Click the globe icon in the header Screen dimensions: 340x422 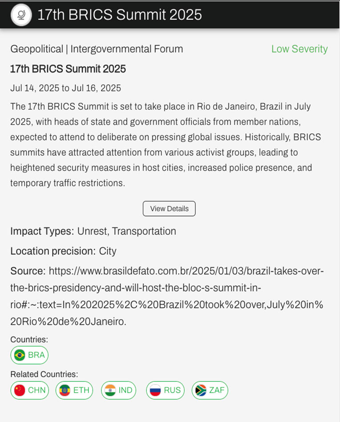click(21, 15)
